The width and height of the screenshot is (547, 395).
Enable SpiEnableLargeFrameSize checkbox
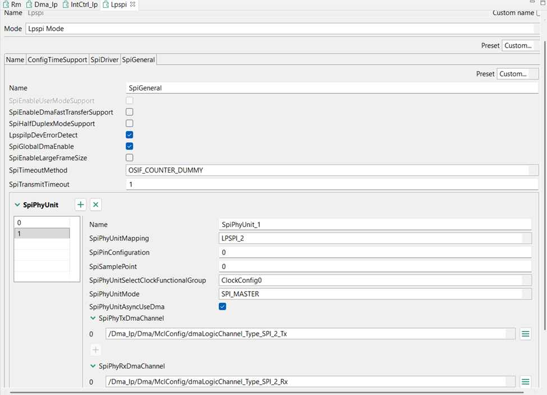[x=130, y=157]
